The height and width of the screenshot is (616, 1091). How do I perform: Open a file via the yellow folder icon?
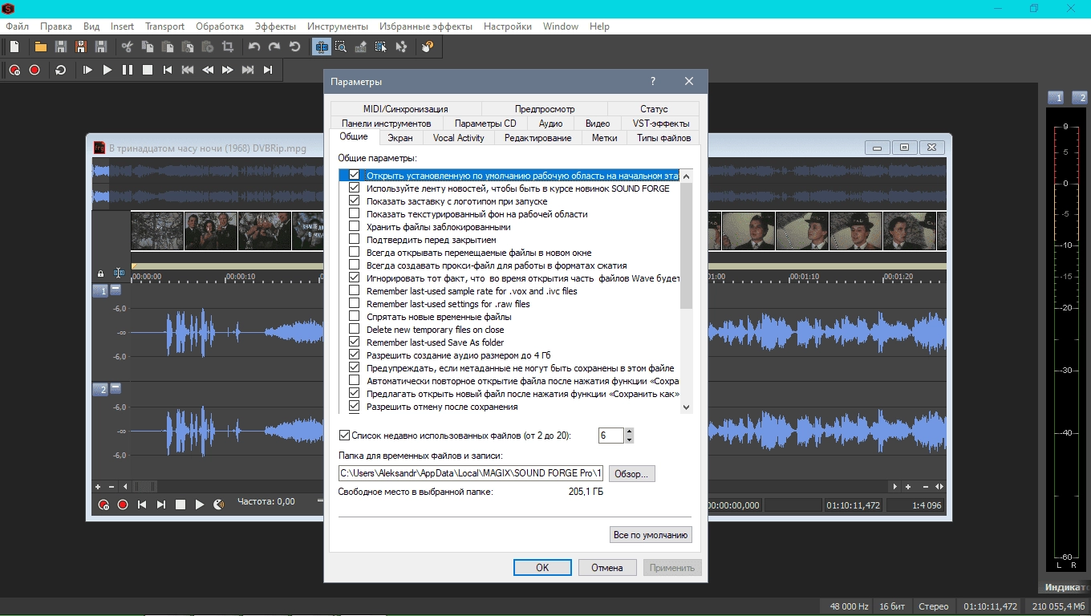(40, 47)
